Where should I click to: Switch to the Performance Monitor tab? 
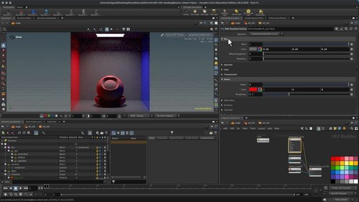277,18
